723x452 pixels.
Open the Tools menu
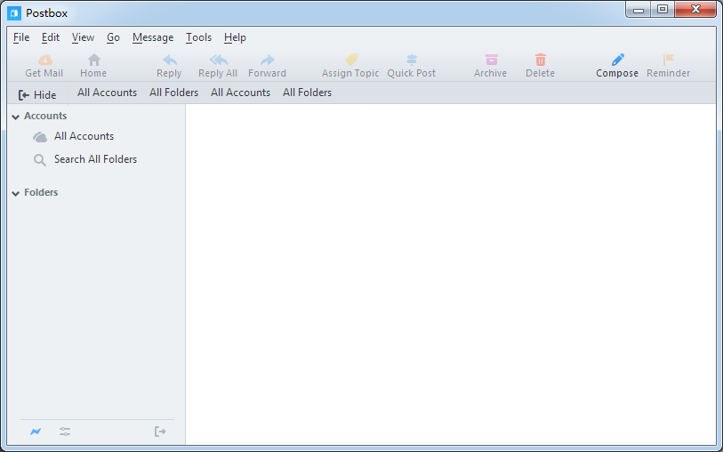(x=198, y=37)
